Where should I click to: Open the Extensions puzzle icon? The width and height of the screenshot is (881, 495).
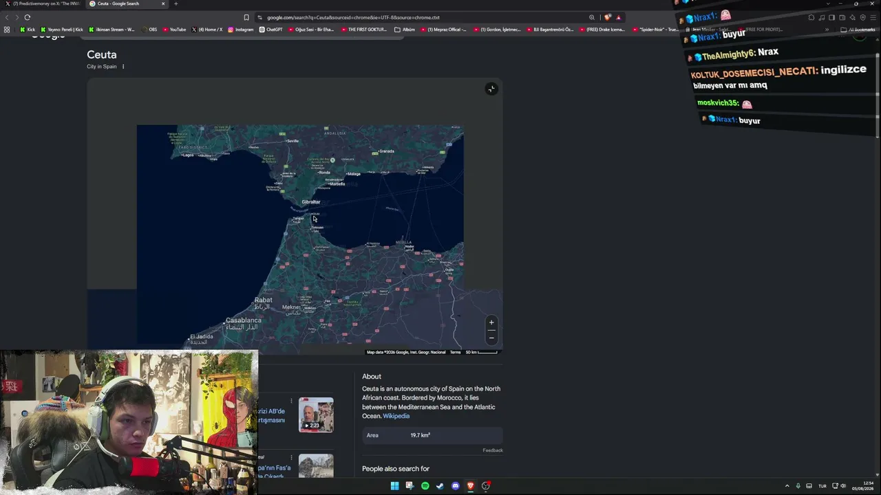(811, 17)
